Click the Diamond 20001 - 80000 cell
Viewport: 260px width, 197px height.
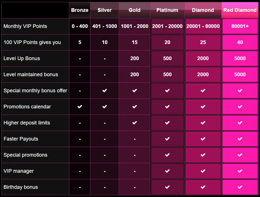203,26
